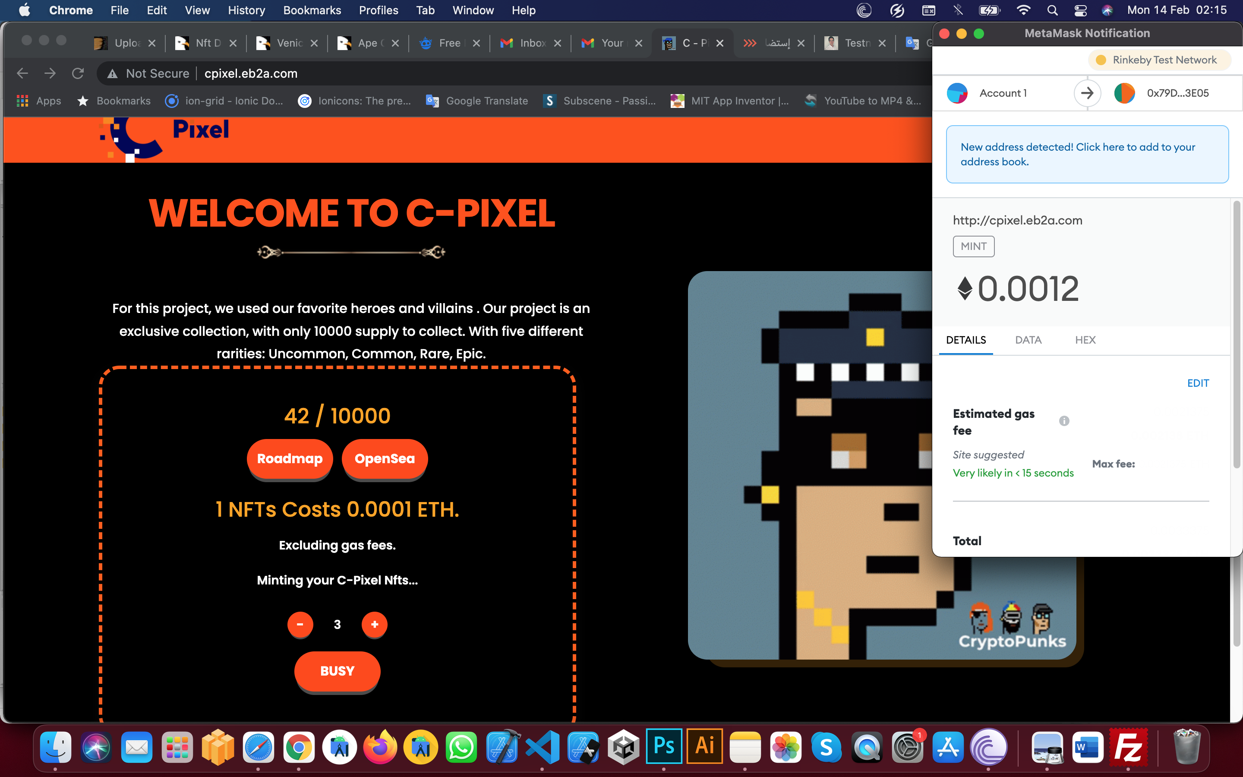Open Unity from the dock

624,747
